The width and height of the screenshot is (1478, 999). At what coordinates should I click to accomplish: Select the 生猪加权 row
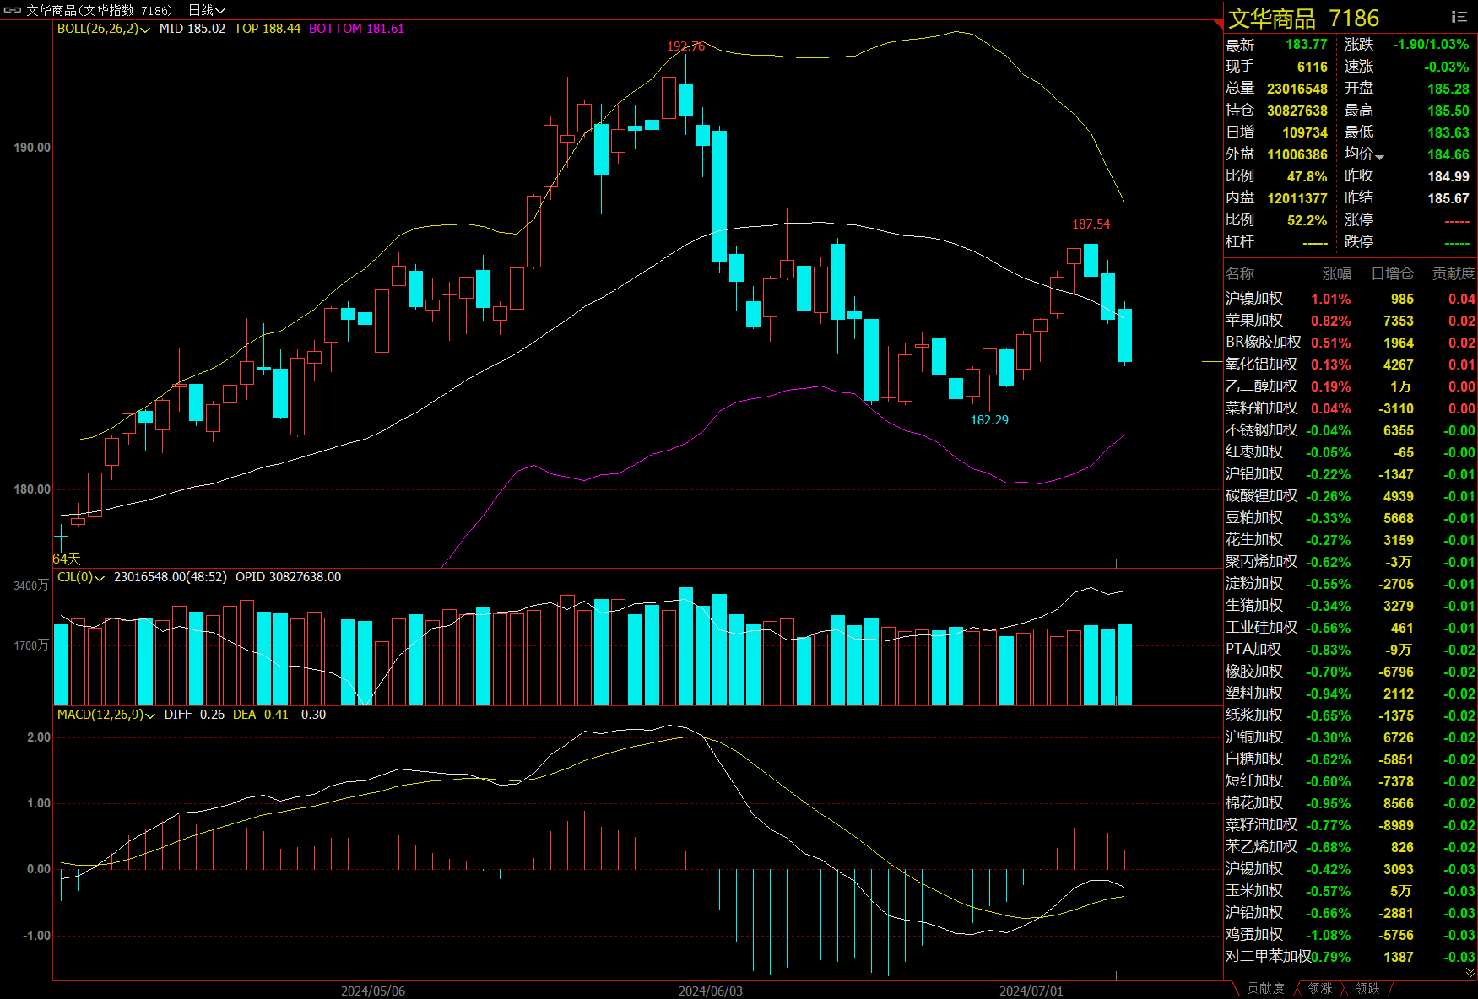(x=1351, y=606)
